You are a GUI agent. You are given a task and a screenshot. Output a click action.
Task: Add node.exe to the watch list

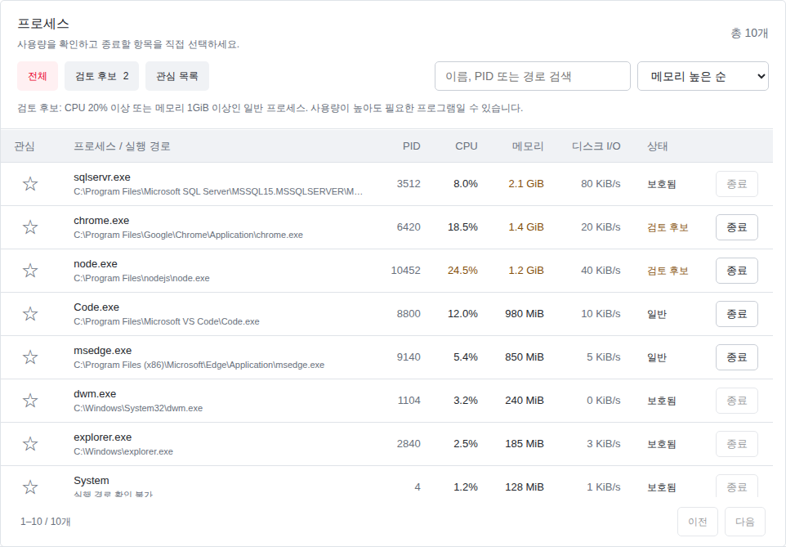(x=30, y=271)
